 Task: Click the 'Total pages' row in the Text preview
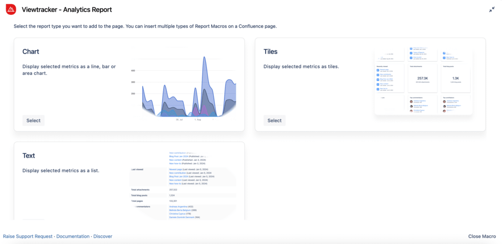[x=183, y=201]
